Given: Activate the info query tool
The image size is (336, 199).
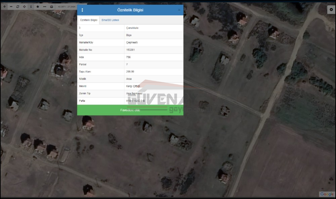Looking at the screenshot, I should [31, 7].
